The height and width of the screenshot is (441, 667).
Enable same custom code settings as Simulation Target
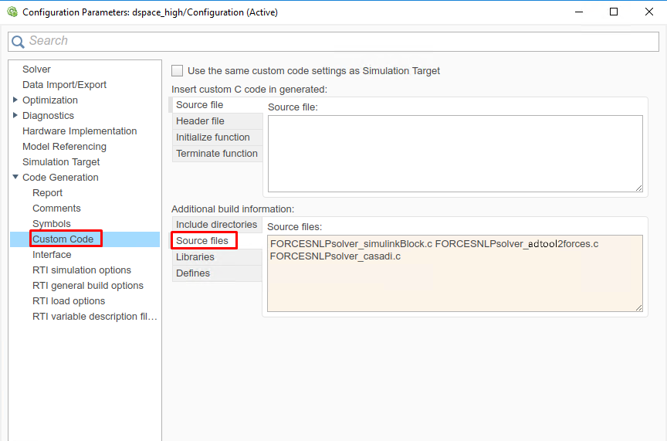coord(178,70)
